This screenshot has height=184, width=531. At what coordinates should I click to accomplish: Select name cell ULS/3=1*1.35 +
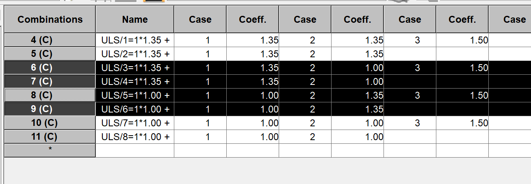(x=135, y=68)
